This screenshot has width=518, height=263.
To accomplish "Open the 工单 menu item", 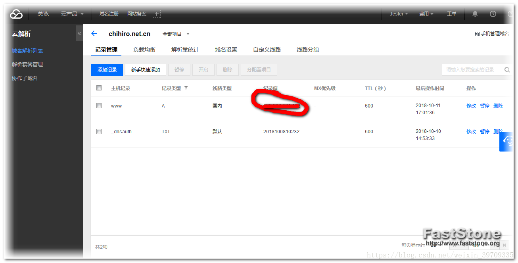I will [452, 14].
